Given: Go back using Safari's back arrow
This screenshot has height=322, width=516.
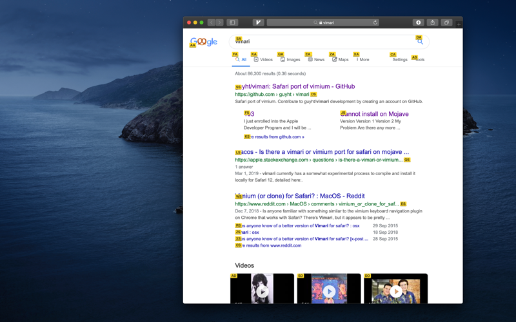Looking at the screenshot, I should click(x=212, y=23).
